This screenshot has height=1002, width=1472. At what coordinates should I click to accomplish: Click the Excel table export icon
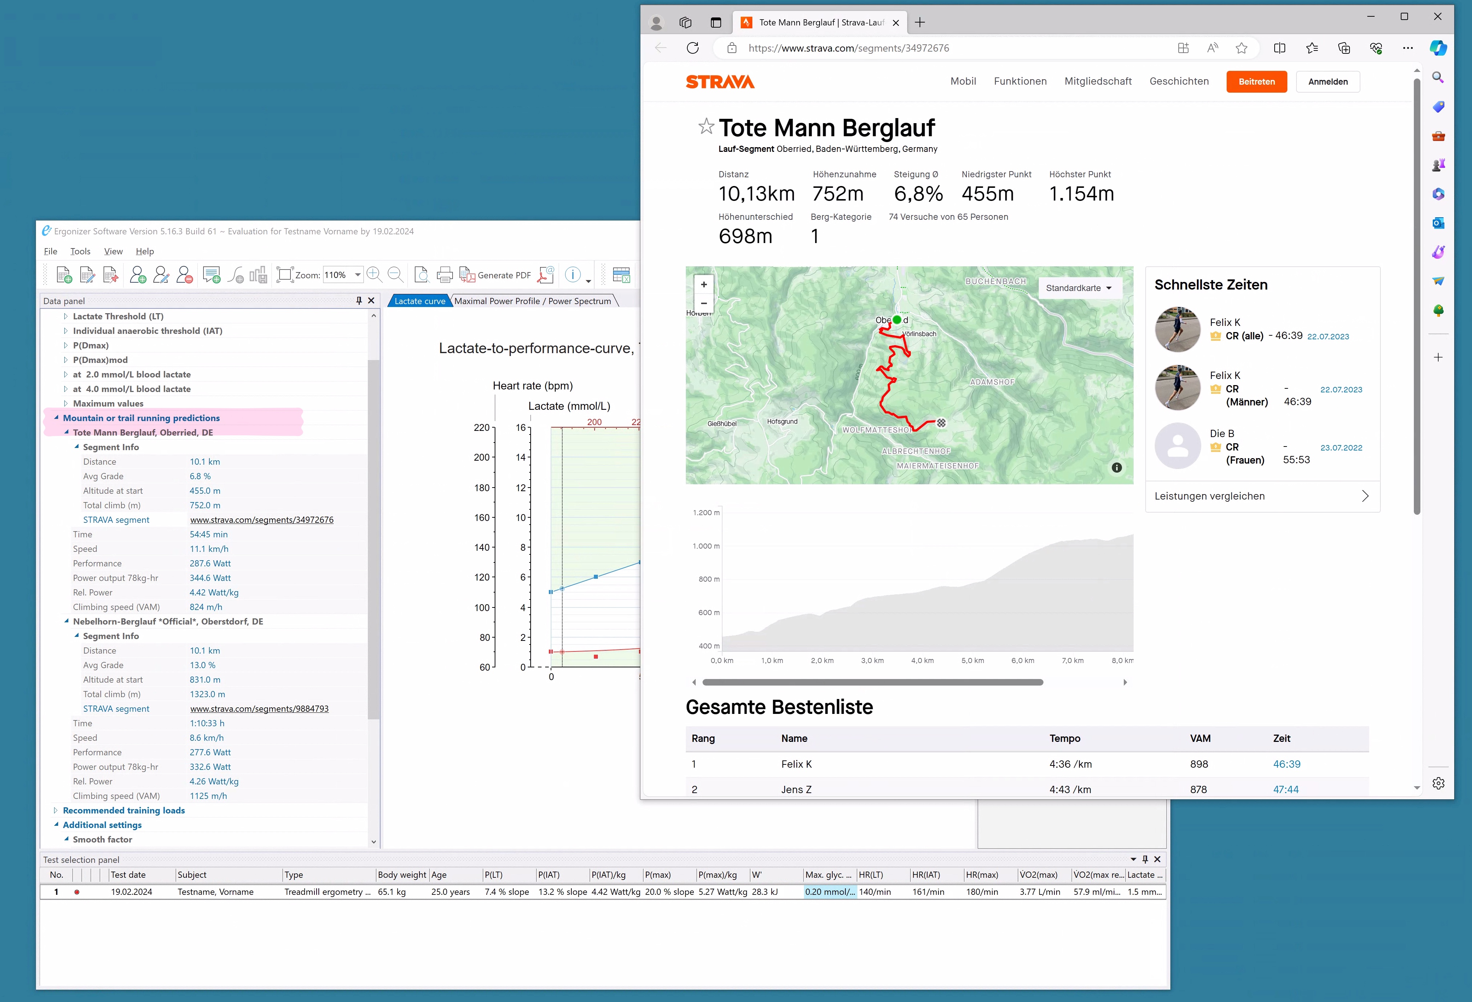(622, 275)
